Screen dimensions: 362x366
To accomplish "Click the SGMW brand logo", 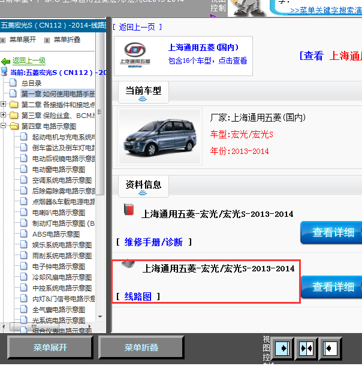I will (135, 55).
